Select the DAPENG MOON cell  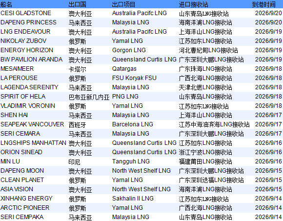point(22,171)
